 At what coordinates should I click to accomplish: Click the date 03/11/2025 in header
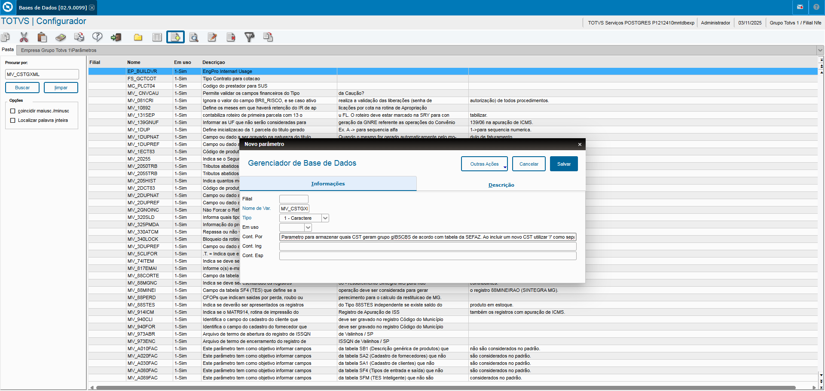coord(750,23)
